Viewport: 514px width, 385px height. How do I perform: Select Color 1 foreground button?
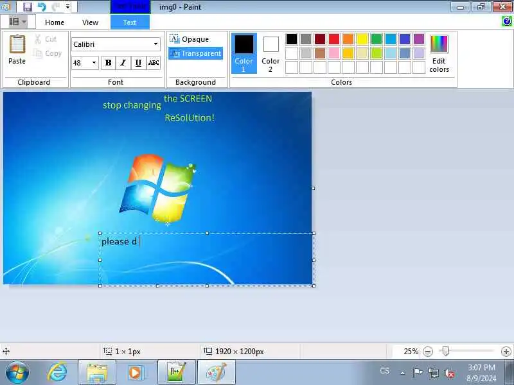(244, 53)
